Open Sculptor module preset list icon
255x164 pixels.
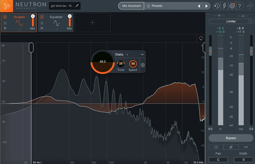[5, 23]
